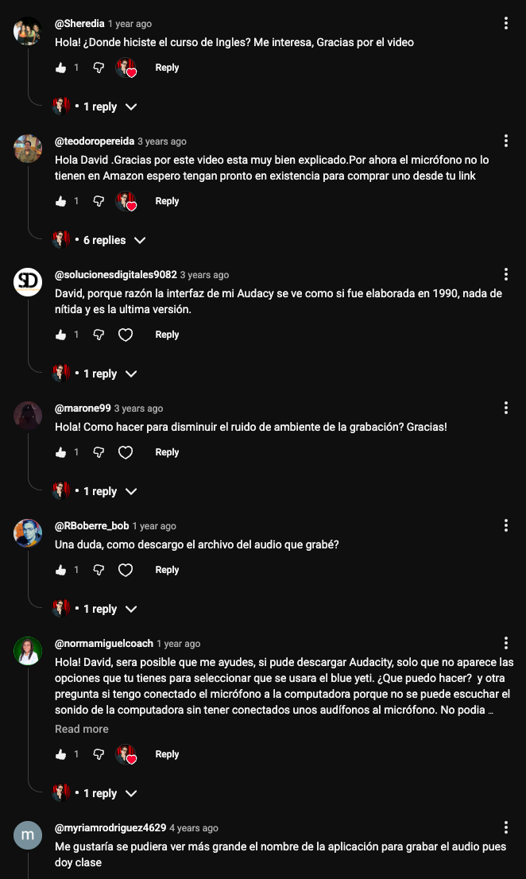Expand 6 replies under @teodoropereida

[99, 240]
